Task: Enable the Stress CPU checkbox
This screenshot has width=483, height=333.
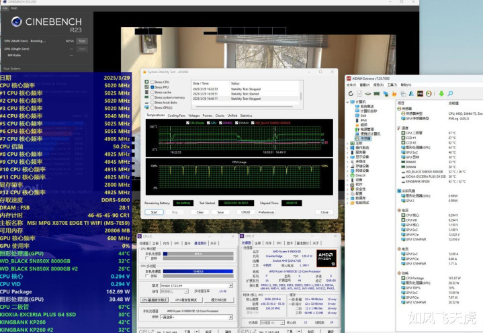Action: click(152, 82)
